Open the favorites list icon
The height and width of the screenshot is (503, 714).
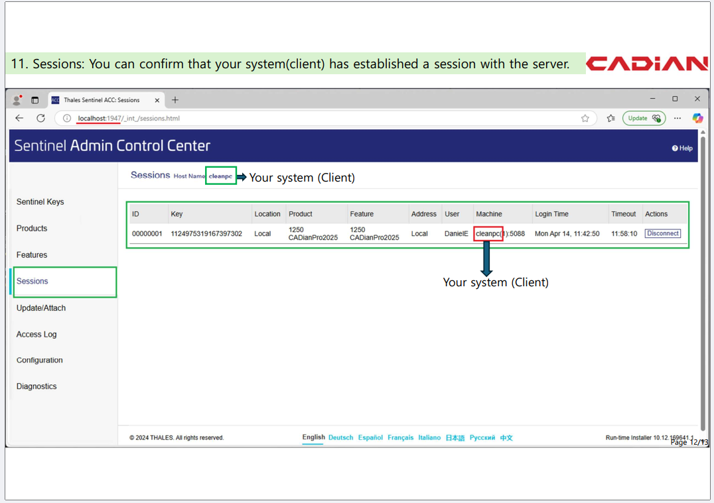pos(610,119)
